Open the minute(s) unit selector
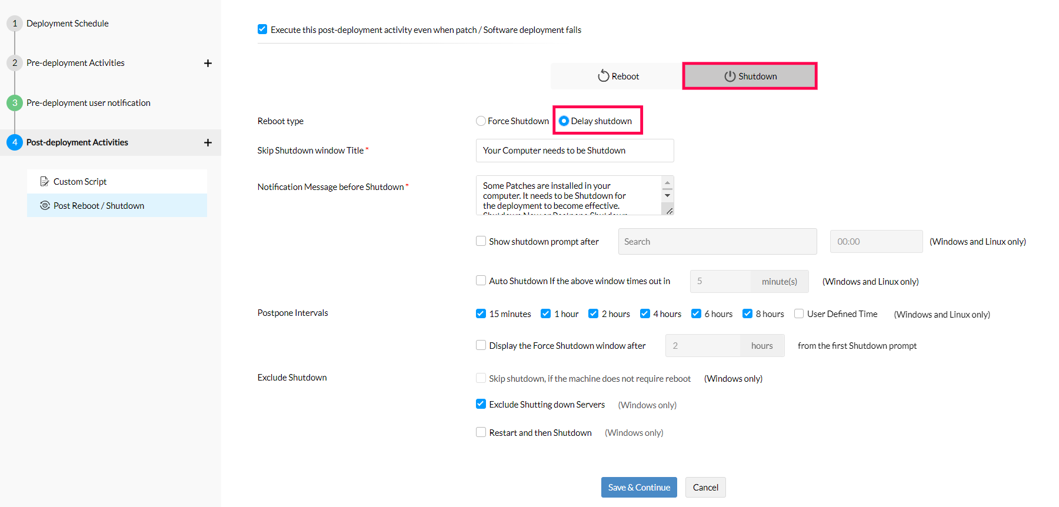The height and width of the screenshot is (507, 1059). (x=779, y=281)
